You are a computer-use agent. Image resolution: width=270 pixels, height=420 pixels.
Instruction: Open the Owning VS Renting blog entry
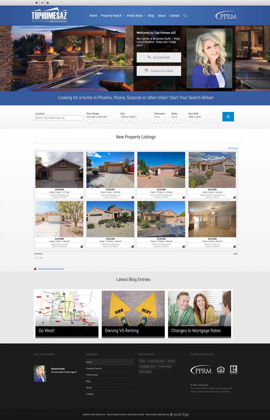coord(133,314)
